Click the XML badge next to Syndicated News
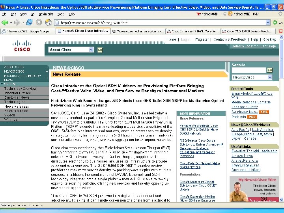Screen dimensions: 284x213 coord(264,112)
